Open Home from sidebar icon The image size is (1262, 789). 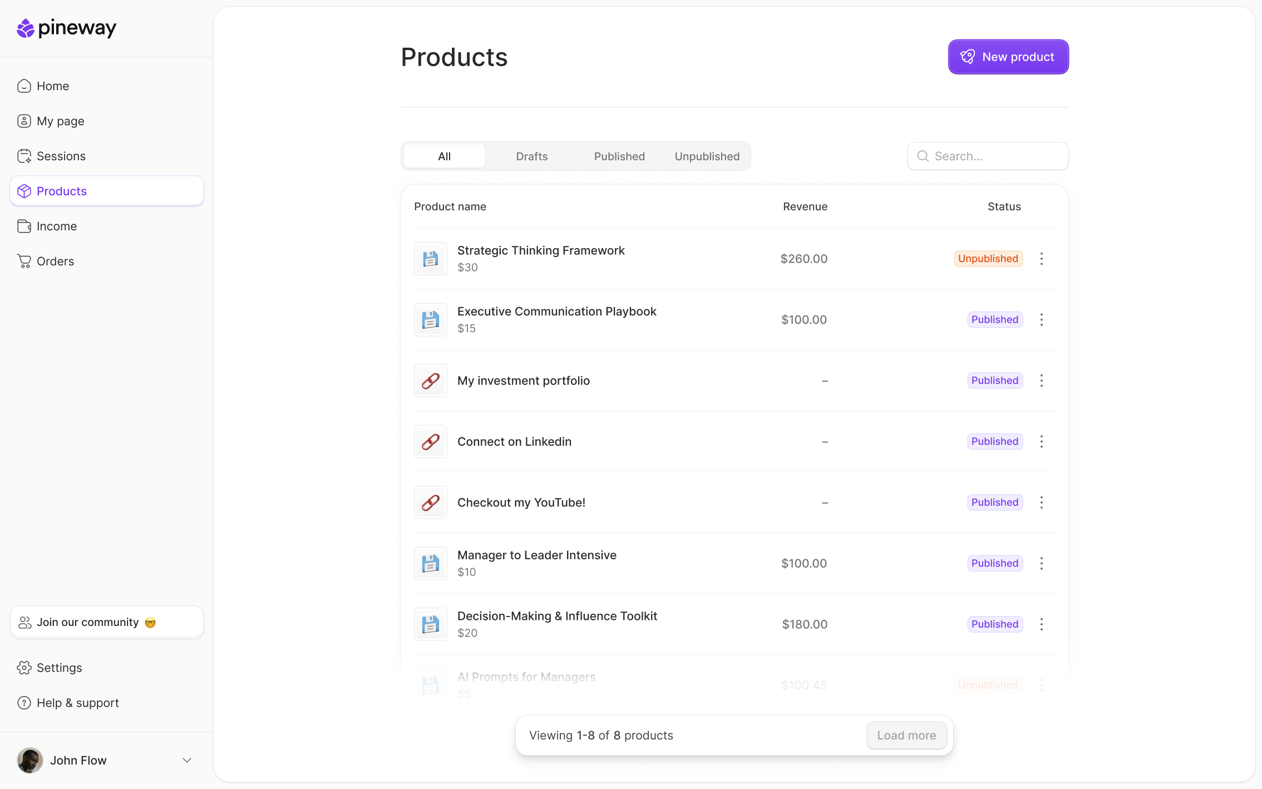point(24,86)
